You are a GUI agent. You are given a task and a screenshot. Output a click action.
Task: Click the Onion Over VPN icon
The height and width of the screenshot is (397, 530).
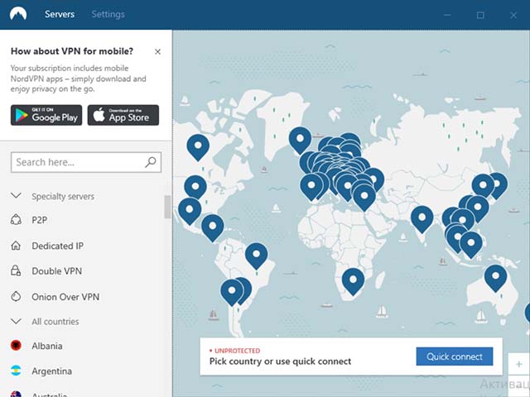pyautogui.click(x=16, y=296)
